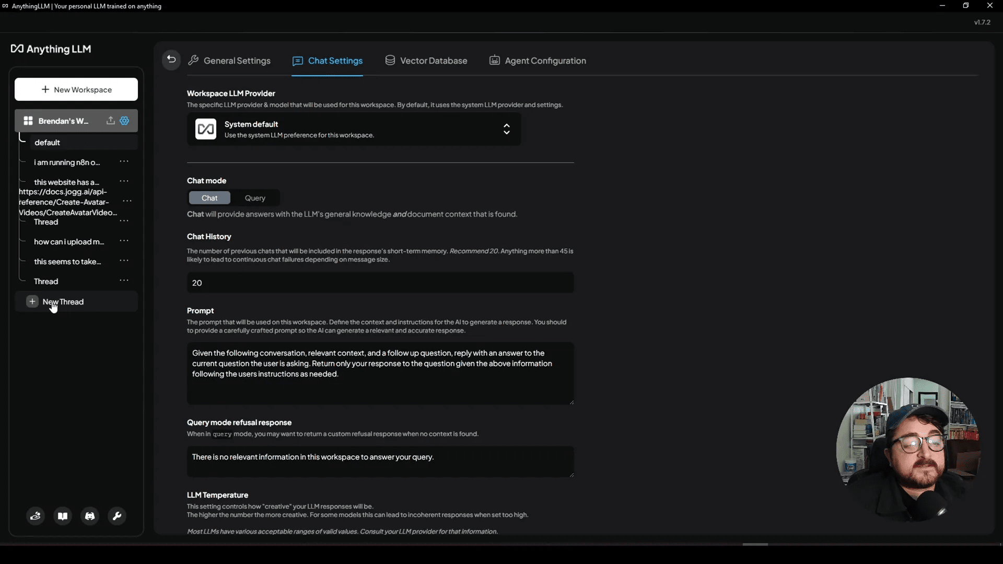
Task: Click the Anything LLM logo
Action: pos(51,49)
